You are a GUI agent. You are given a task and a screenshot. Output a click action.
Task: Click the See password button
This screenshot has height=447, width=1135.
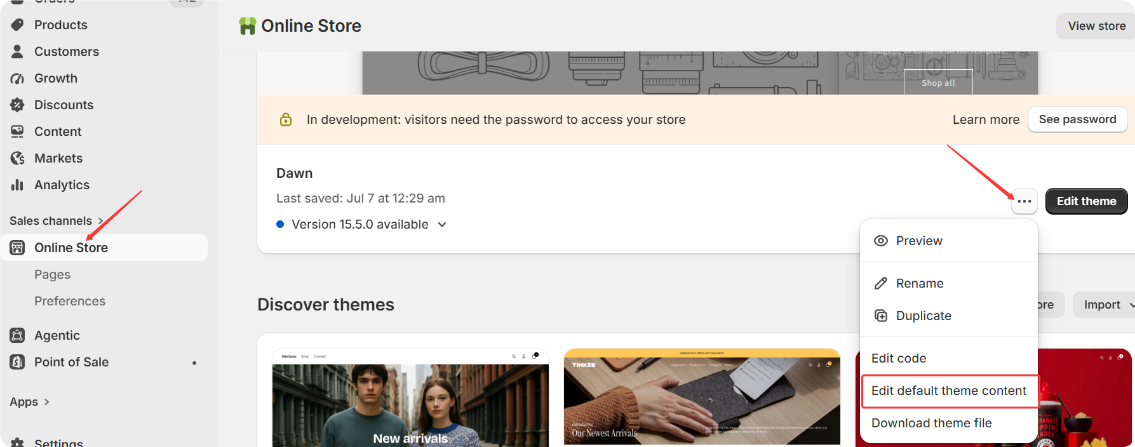click(1077, 119)
